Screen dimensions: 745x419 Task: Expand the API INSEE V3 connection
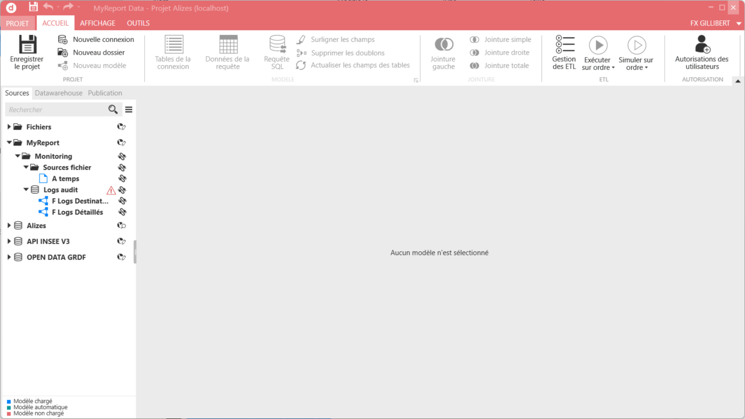tap(9, 242)
